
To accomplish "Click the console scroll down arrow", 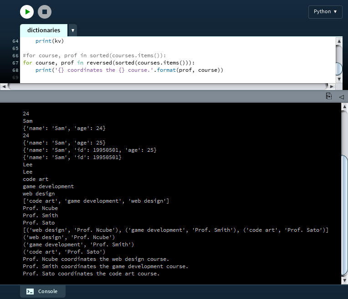I will point(344,281).
